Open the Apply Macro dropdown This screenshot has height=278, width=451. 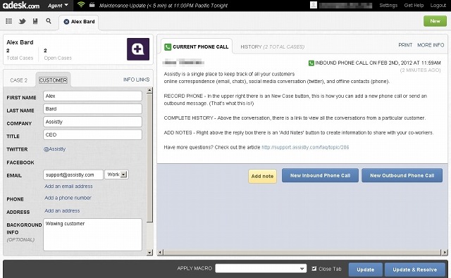point(261,269)
